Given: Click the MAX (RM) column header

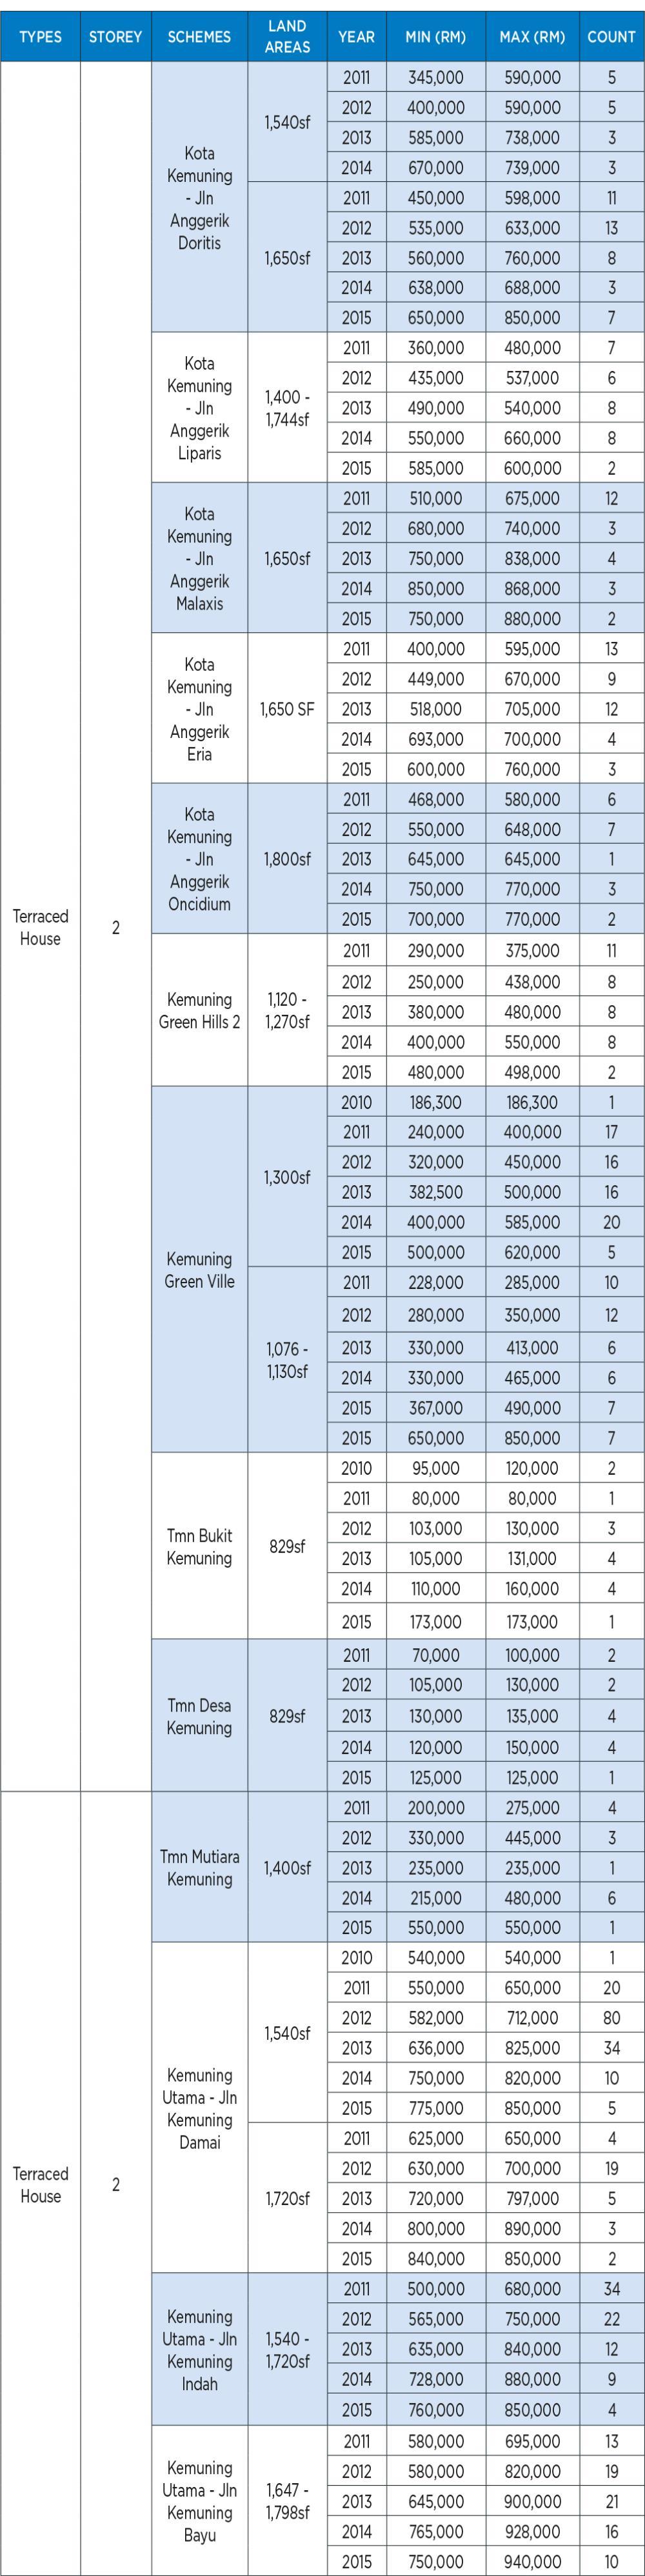Looking at the screenshot, I should pyautogui.click(x=532, y=36).
